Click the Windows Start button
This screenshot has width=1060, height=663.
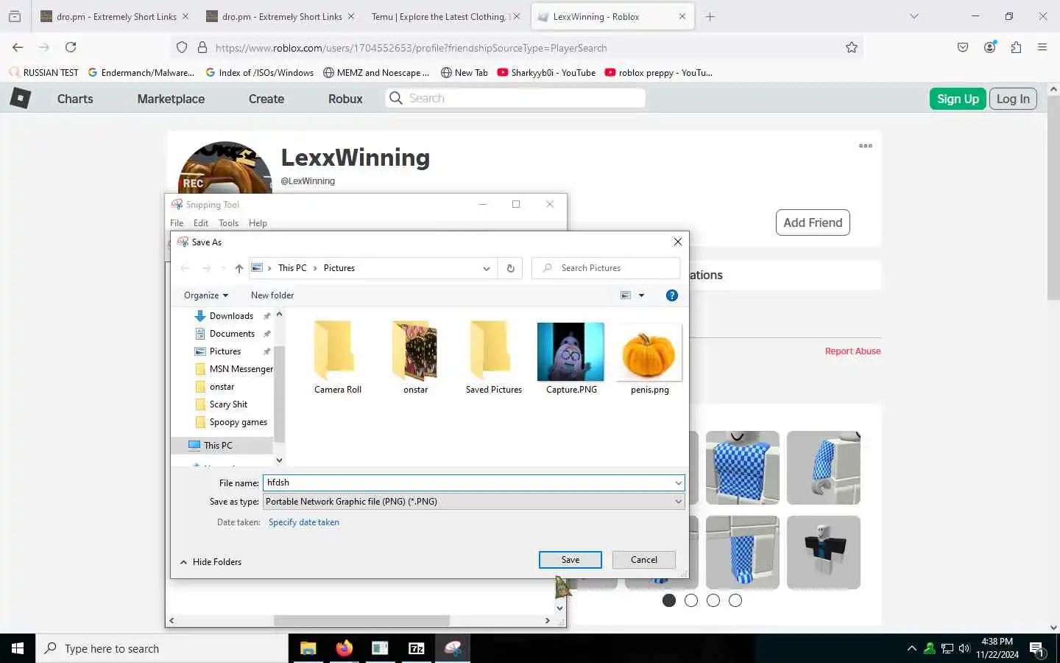[x=18, y=648]
